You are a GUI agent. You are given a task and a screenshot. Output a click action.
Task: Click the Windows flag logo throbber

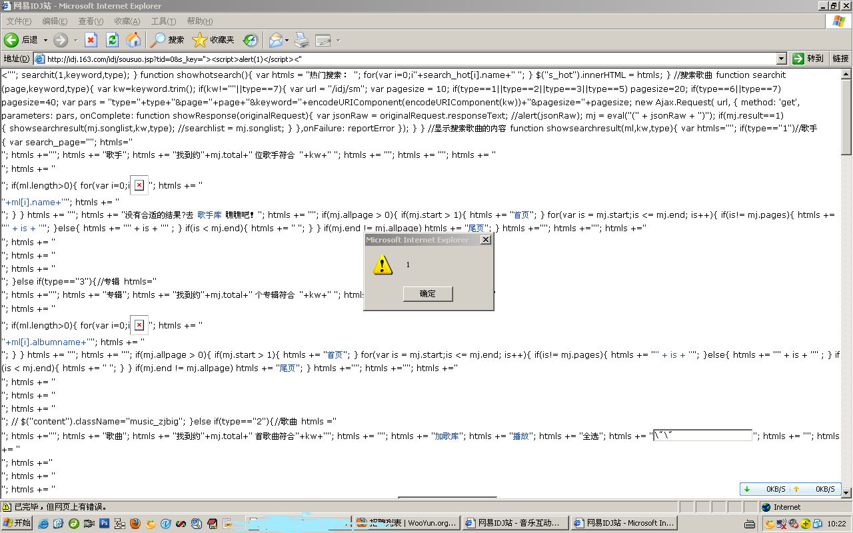(839, 21)
